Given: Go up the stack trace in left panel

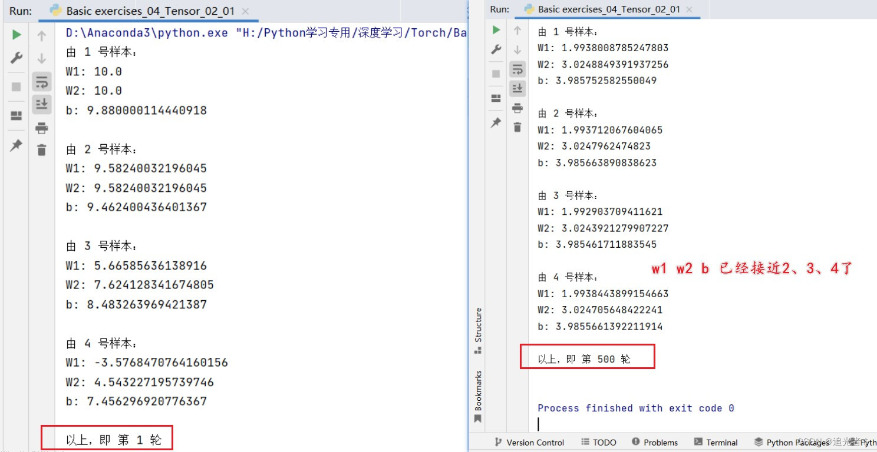Looking at the screenshot, I should [x=42, y=35].
